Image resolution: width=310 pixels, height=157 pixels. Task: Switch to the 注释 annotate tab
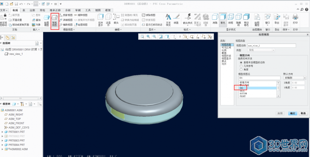32,10
